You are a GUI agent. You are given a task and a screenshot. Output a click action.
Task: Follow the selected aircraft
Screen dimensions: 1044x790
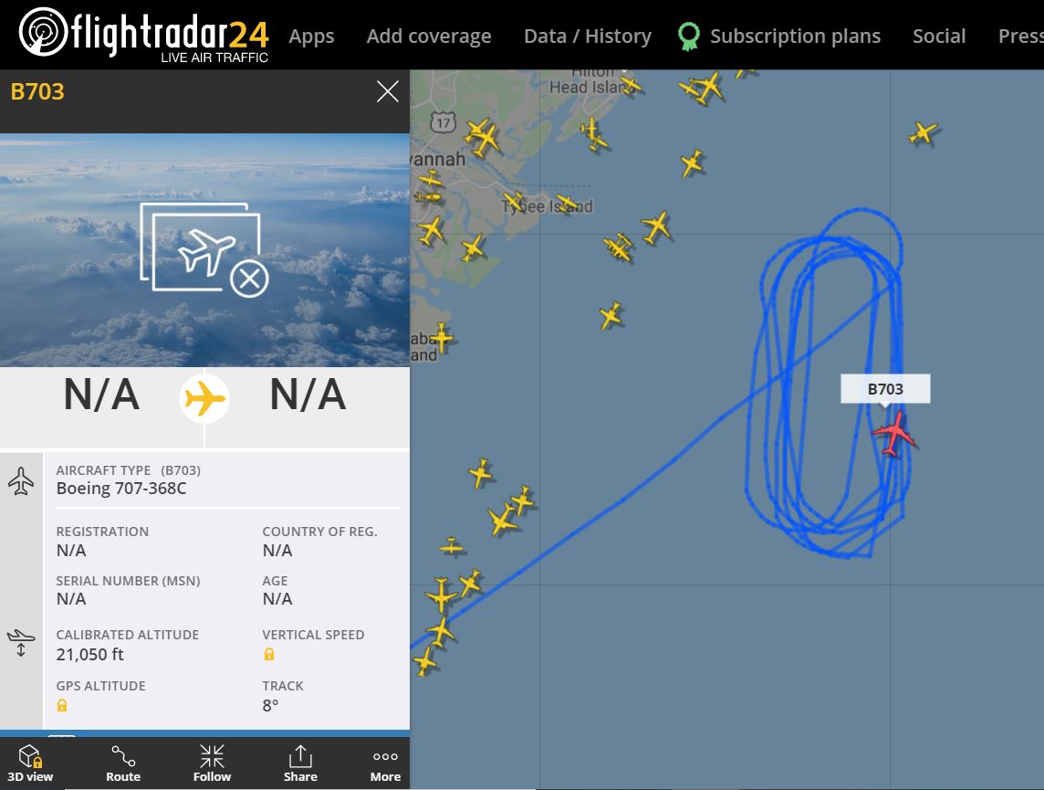(x=212, y=764)
